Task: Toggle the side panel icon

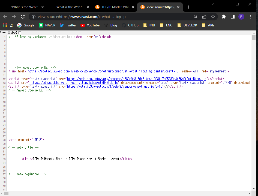Action: click(x=232, y=17)
